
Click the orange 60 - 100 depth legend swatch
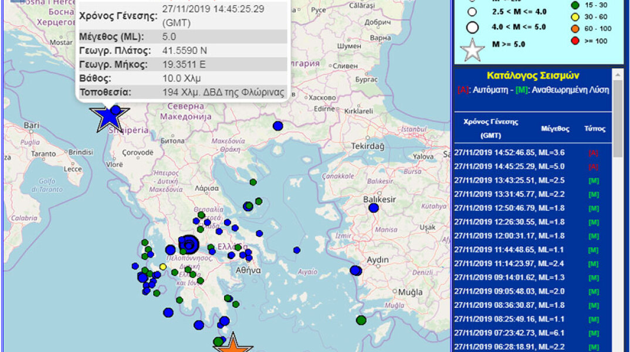pyautogui.click(x=574, y=28)
